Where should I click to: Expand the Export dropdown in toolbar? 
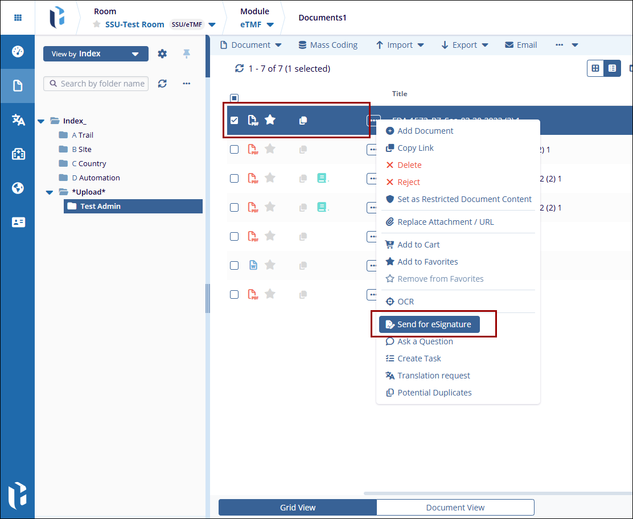[465, 45]
